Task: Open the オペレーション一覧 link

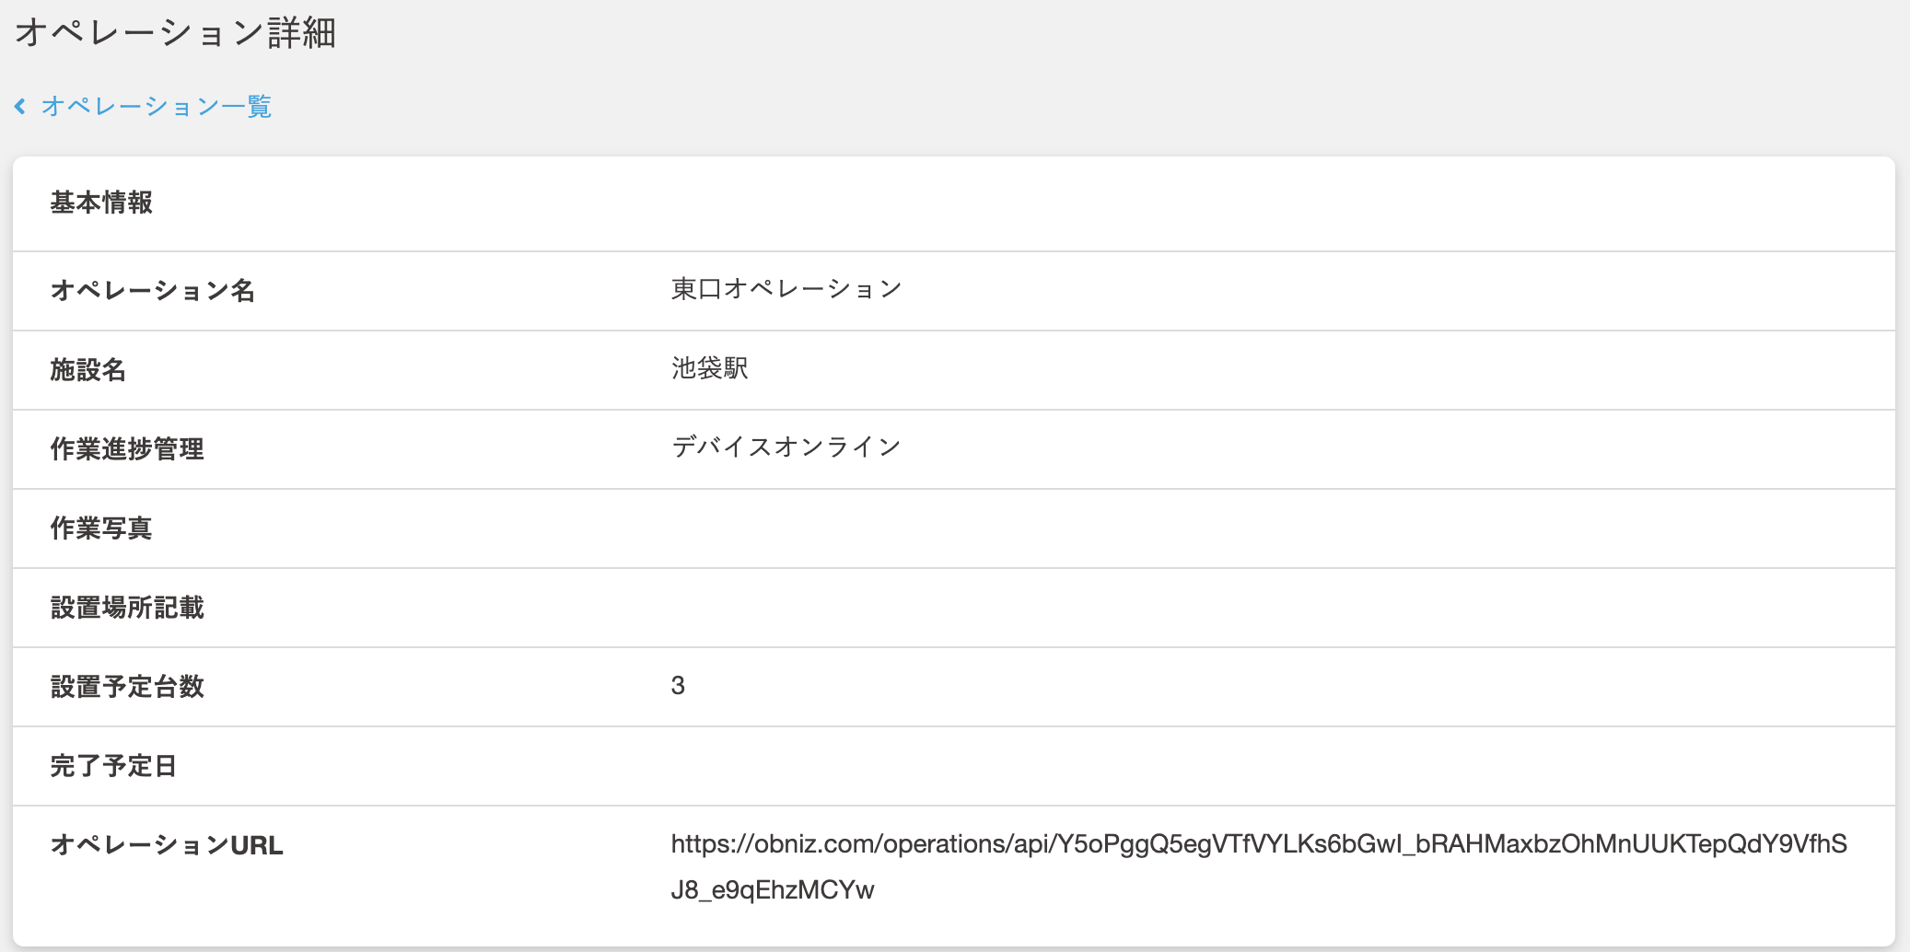Action: [x=156, y=107]
